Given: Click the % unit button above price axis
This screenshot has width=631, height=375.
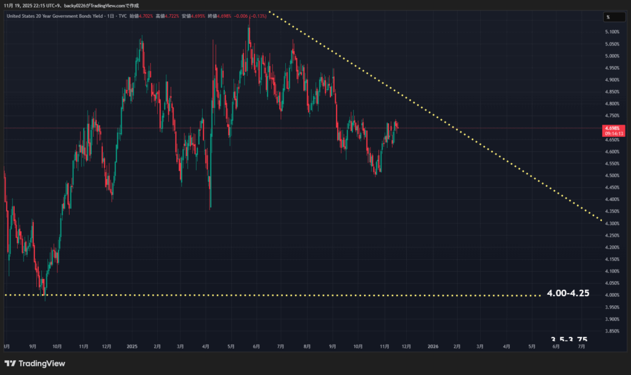Looking at the screenshot, I should [608, 17].
